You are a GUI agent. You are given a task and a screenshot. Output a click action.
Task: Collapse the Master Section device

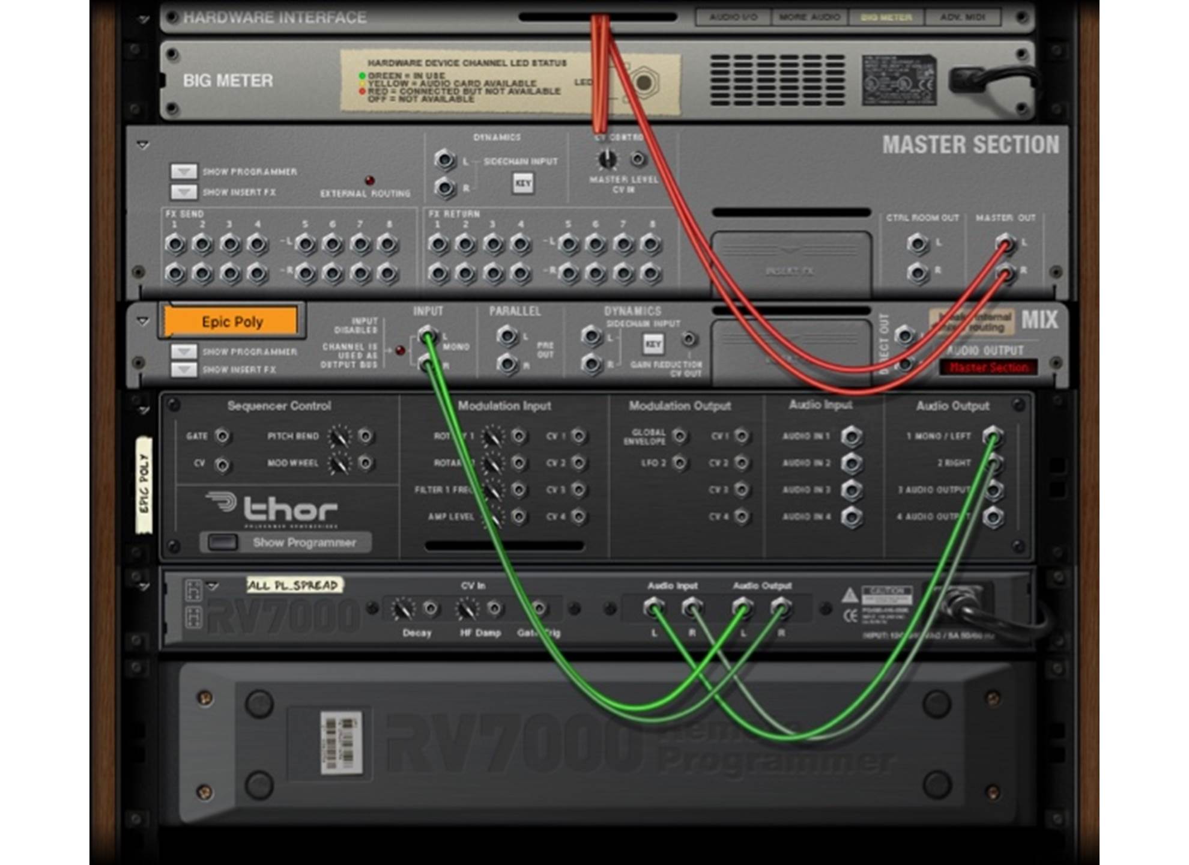(142, 145)
